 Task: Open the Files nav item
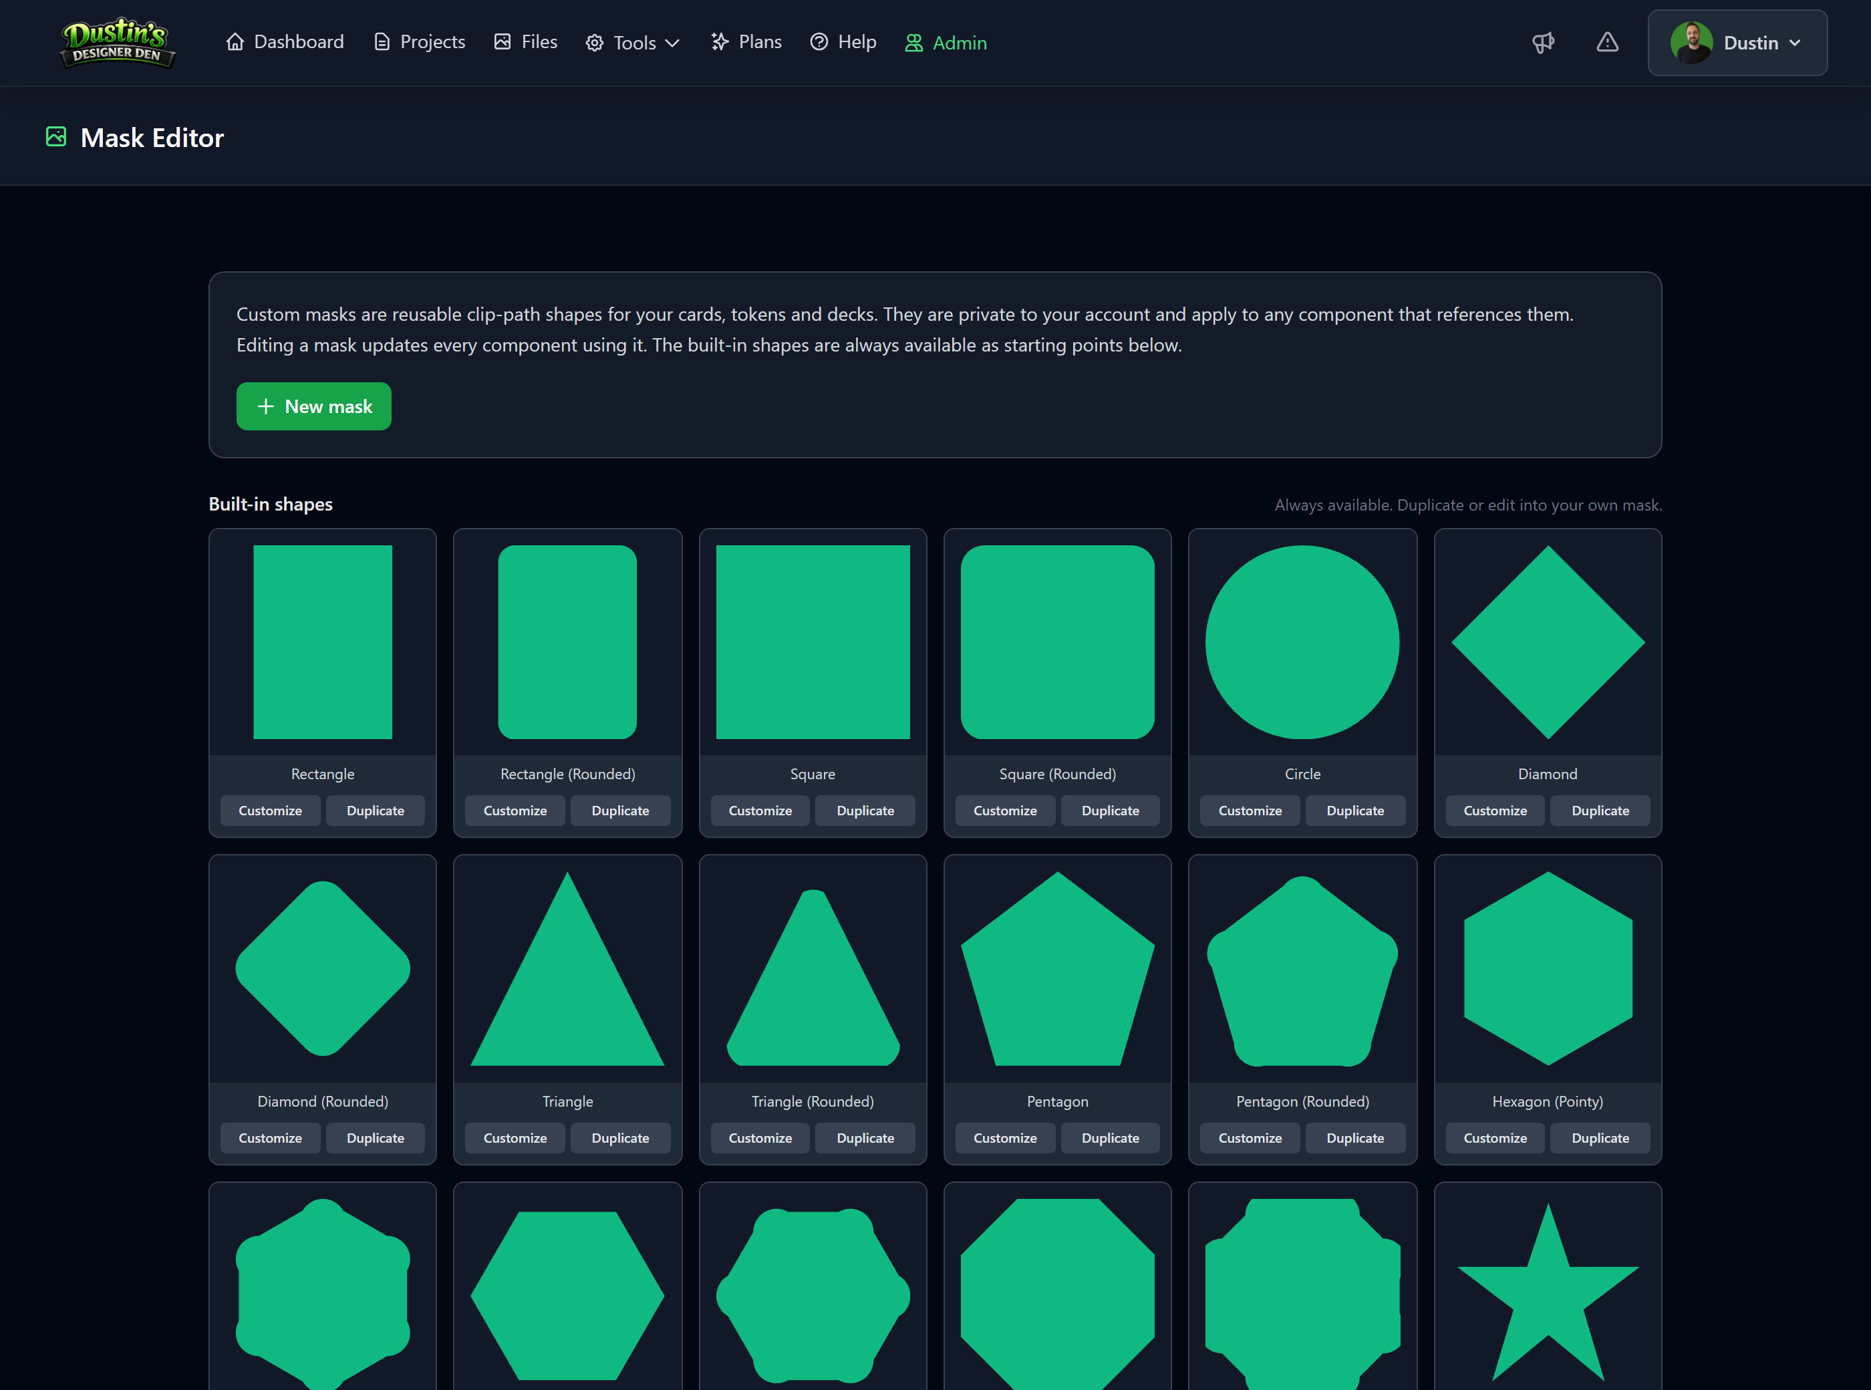[526, 42]
